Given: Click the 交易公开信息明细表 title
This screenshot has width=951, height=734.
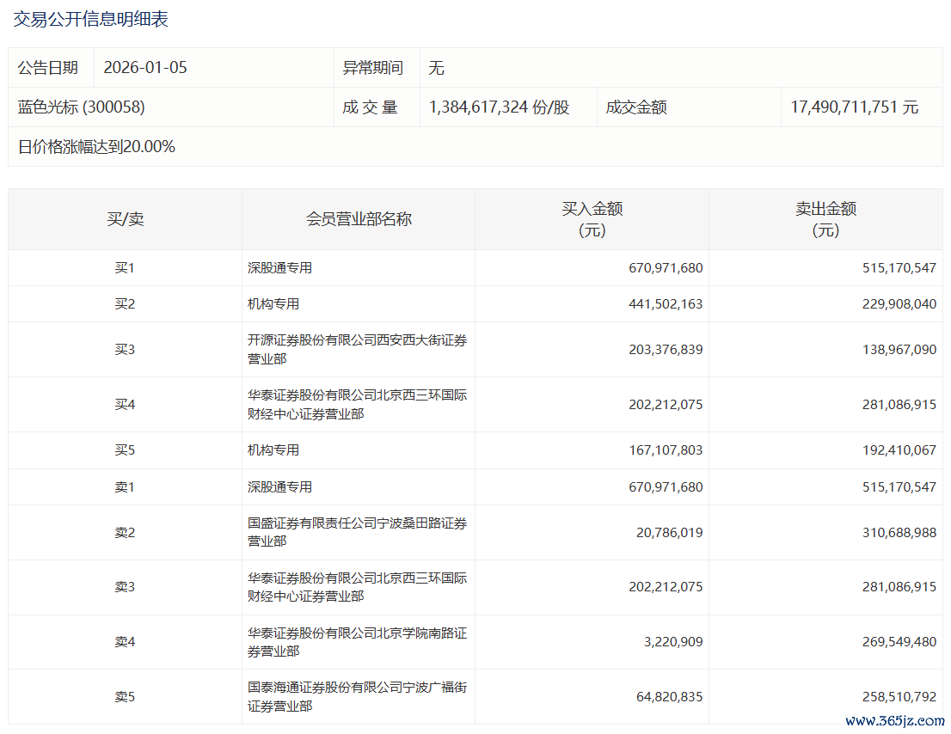Looking at the screenshot, I should click(90, 19).
